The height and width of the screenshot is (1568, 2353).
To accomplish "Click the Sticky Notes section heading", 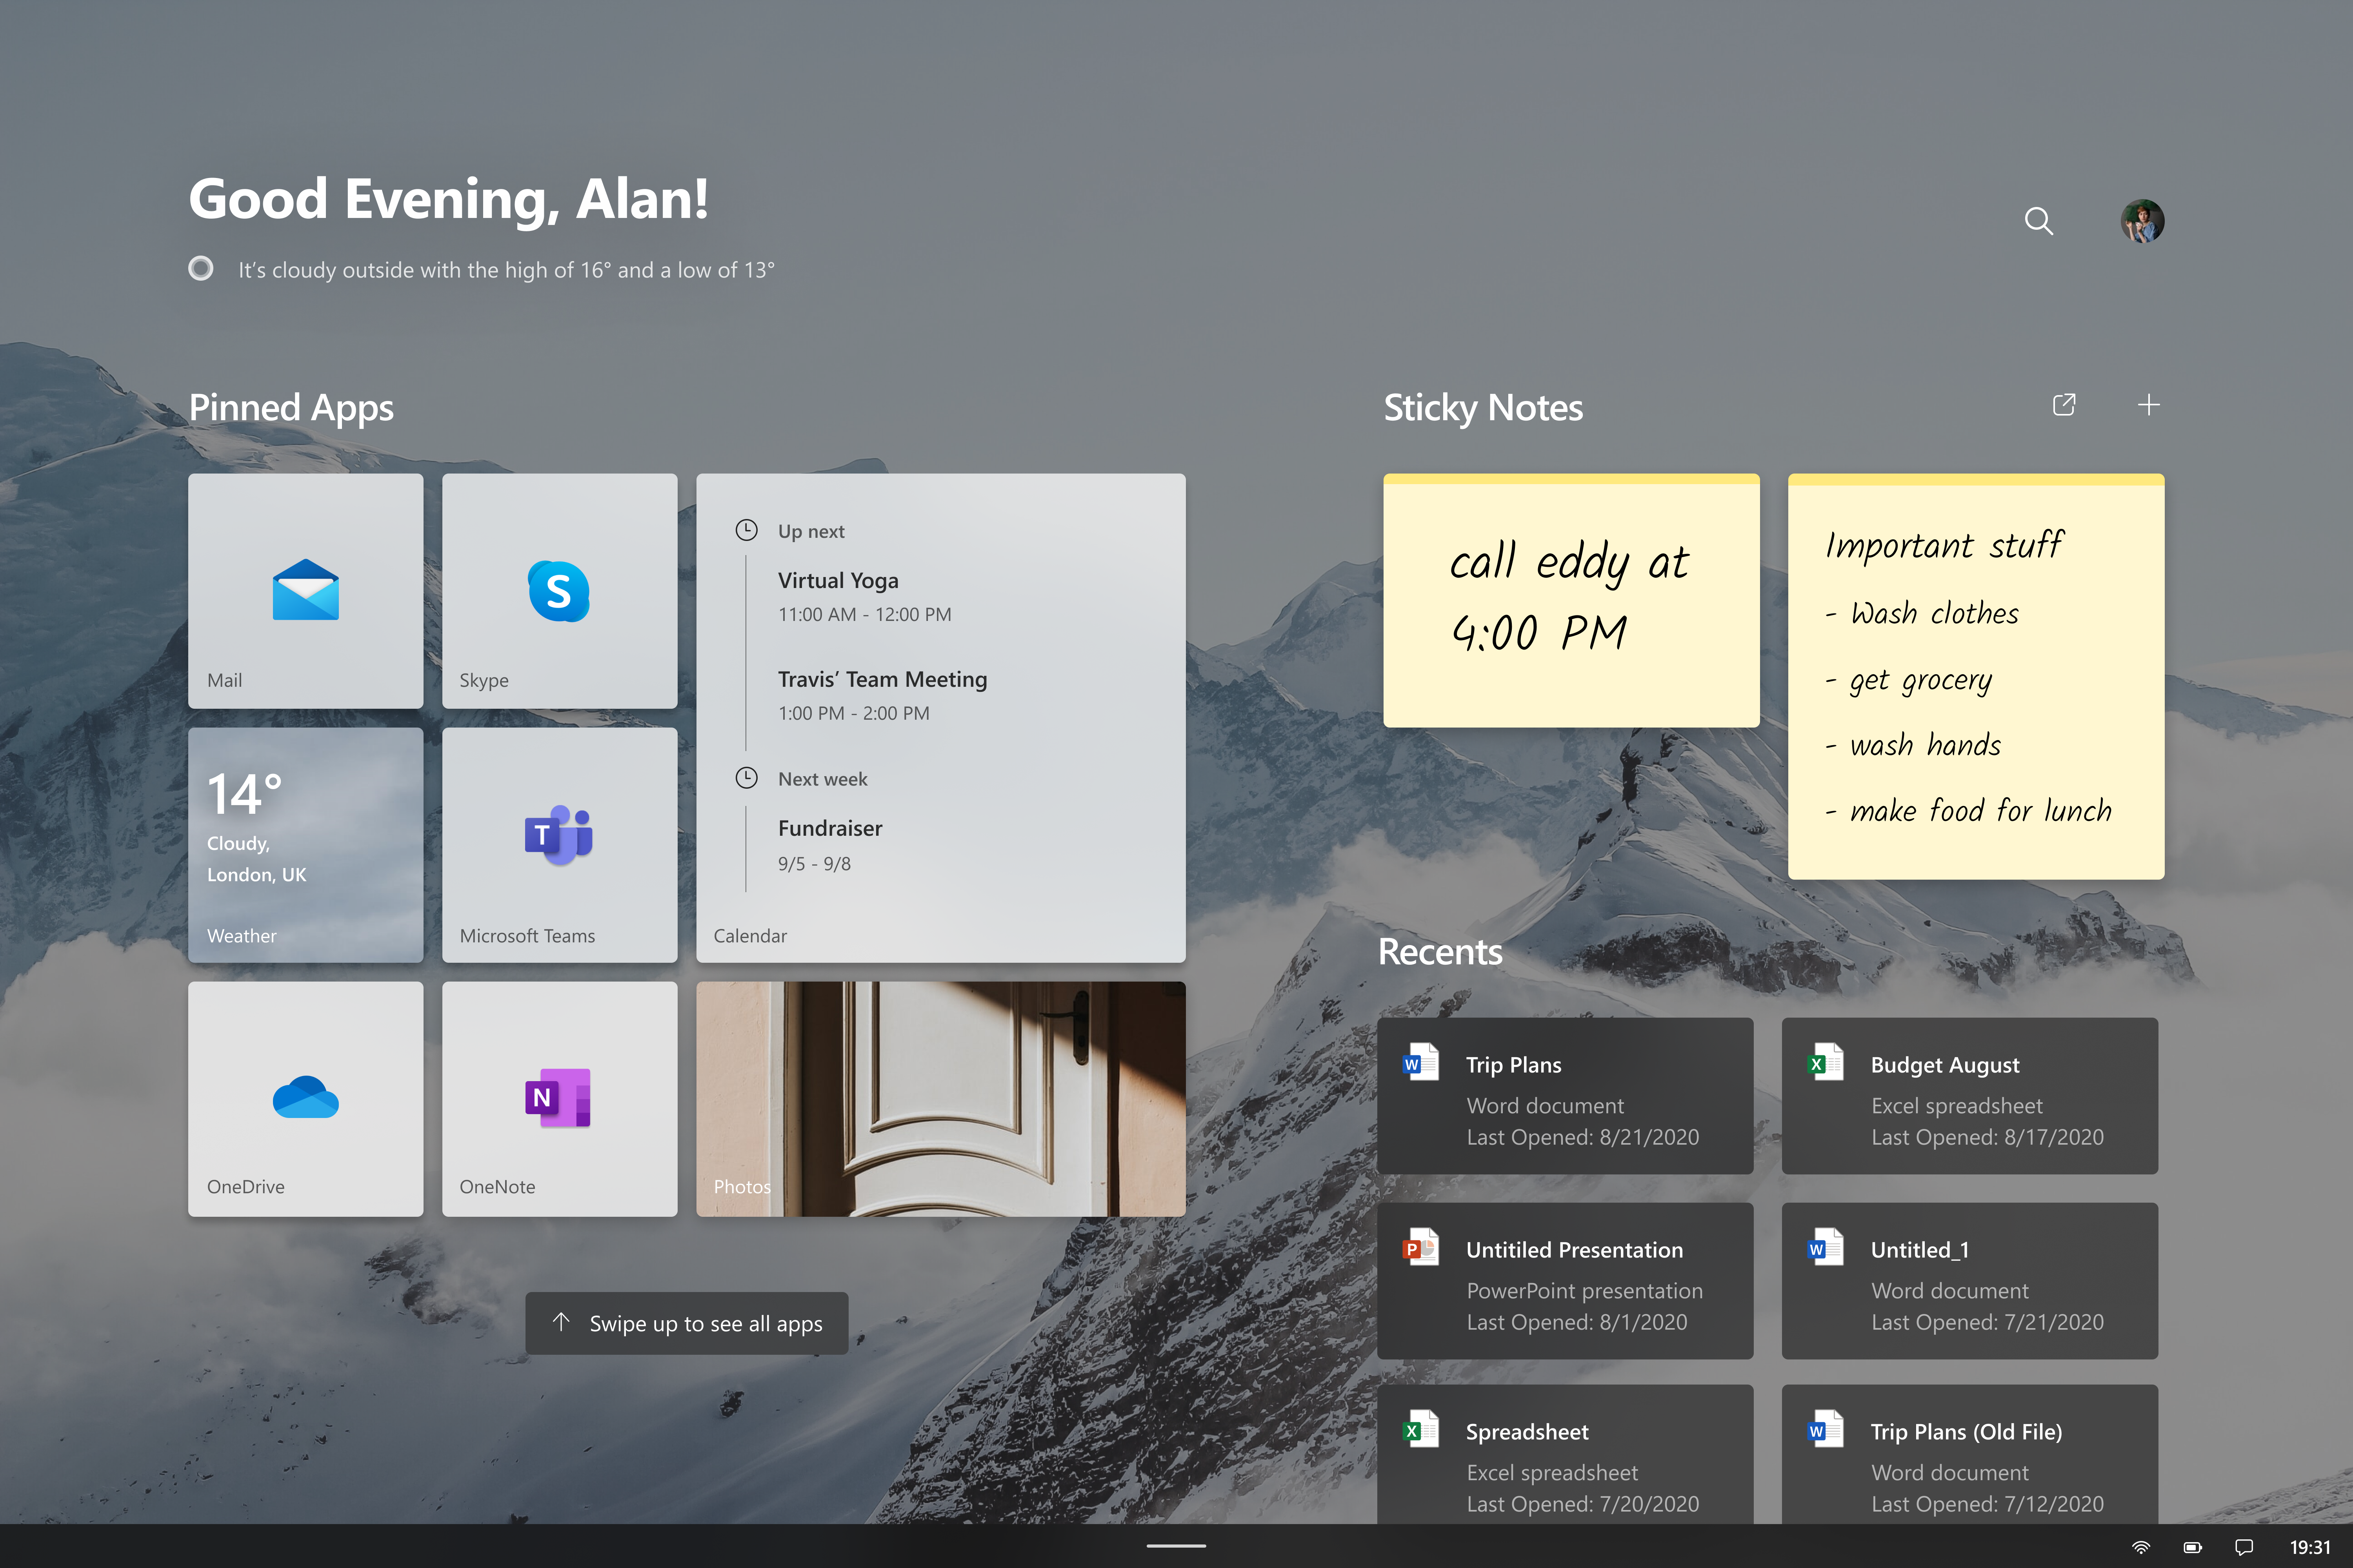I will point(1483,408).
